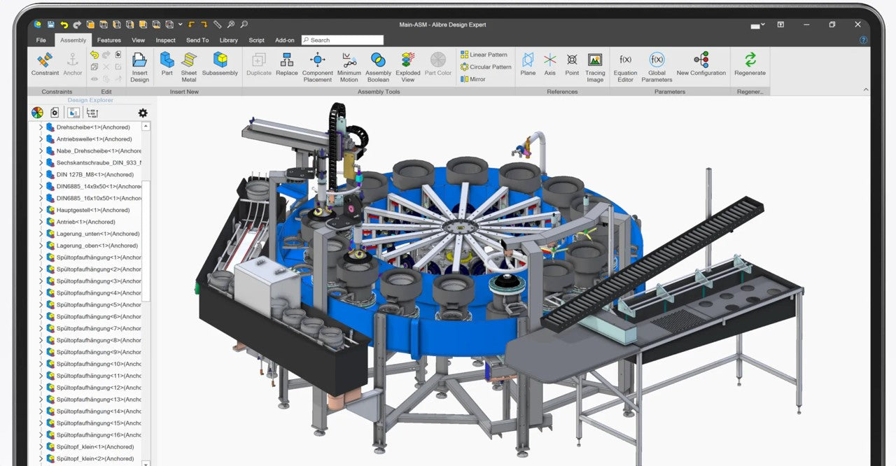Viewport: 896px width, 466px height.
Task: Open the quick access toolbar dropdown arrow
Action: tap(180, 24)
